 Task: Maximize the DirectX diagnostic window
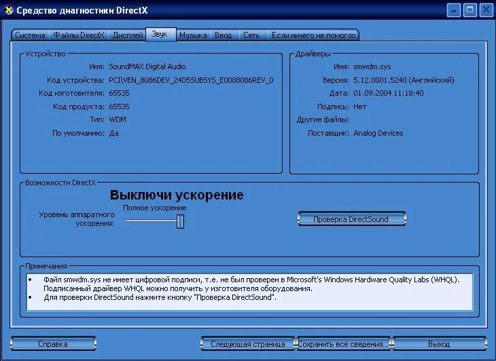[470, 10]
